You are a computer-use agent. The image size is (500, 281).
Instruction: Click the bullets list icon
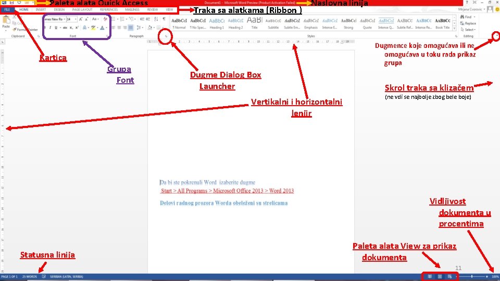[x=113, y=19]
